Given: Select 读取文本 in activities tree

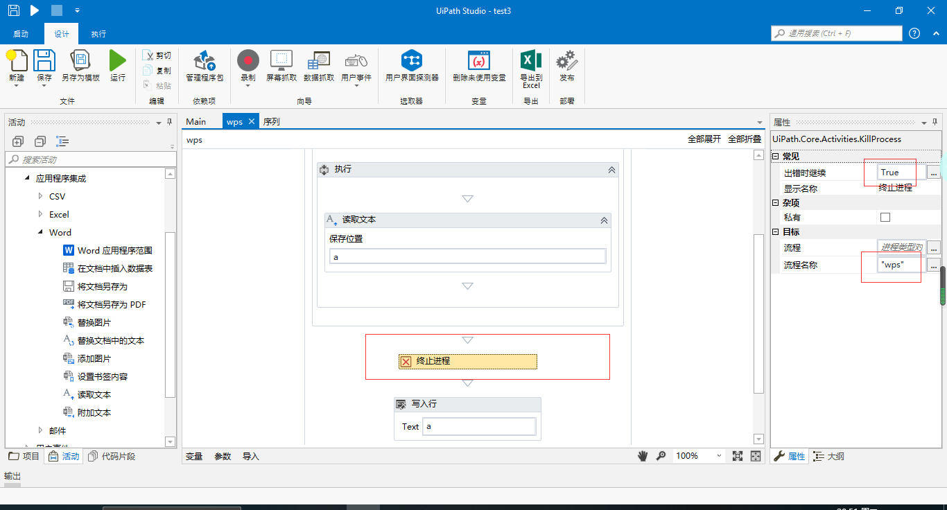Looking at the screenshot, I should point(94,395).
